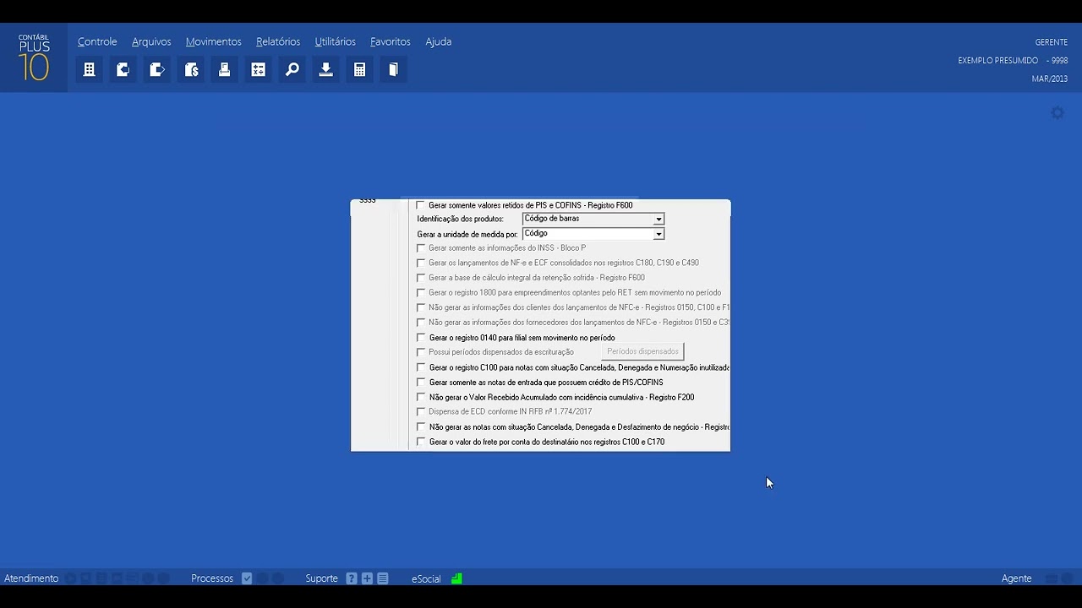Click the GERENTE user label
Viewport: 1082px width, 608px height.
[1051, 42]
